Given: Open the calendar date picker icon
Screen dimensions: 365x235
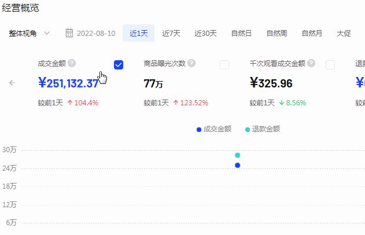Looking at the screenshot, I should tap(69, 33).
